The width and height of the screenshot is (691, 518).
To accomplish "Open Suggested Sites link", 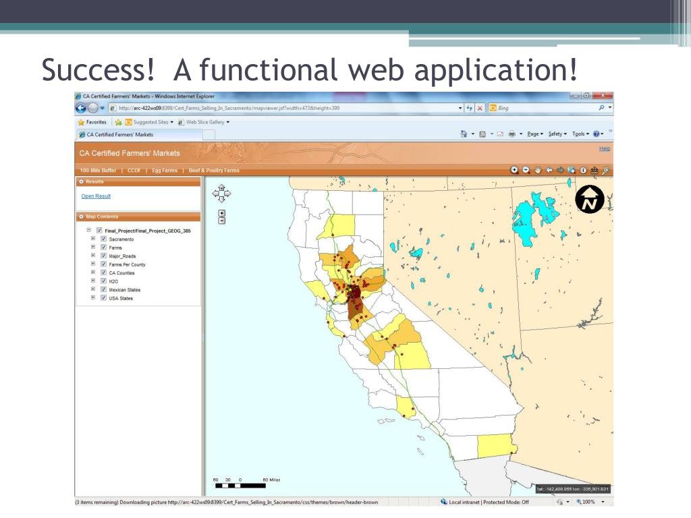I will pyautogui.click(x=149, y=122).
